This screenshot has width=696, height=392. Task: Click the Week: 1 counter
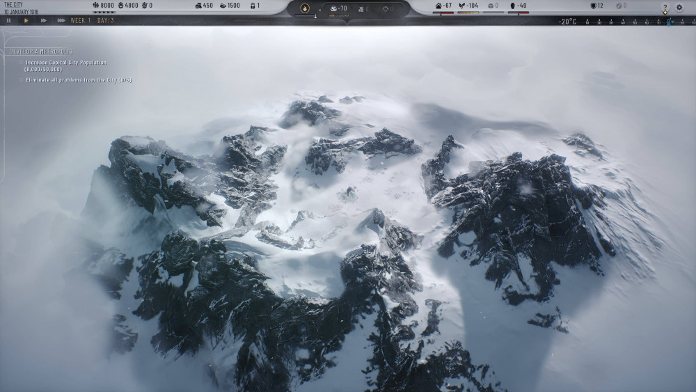coord(80,20)
